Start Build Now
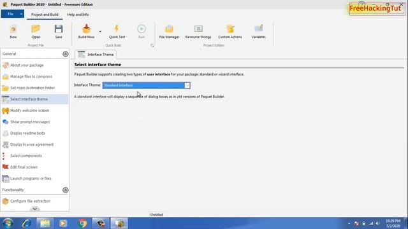 [x=87, y=31]
